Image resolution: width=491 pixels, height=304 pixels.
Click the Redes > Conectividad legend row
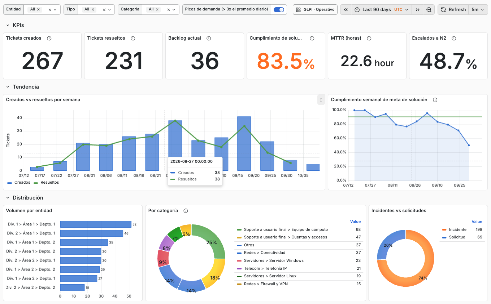(299, 253)
